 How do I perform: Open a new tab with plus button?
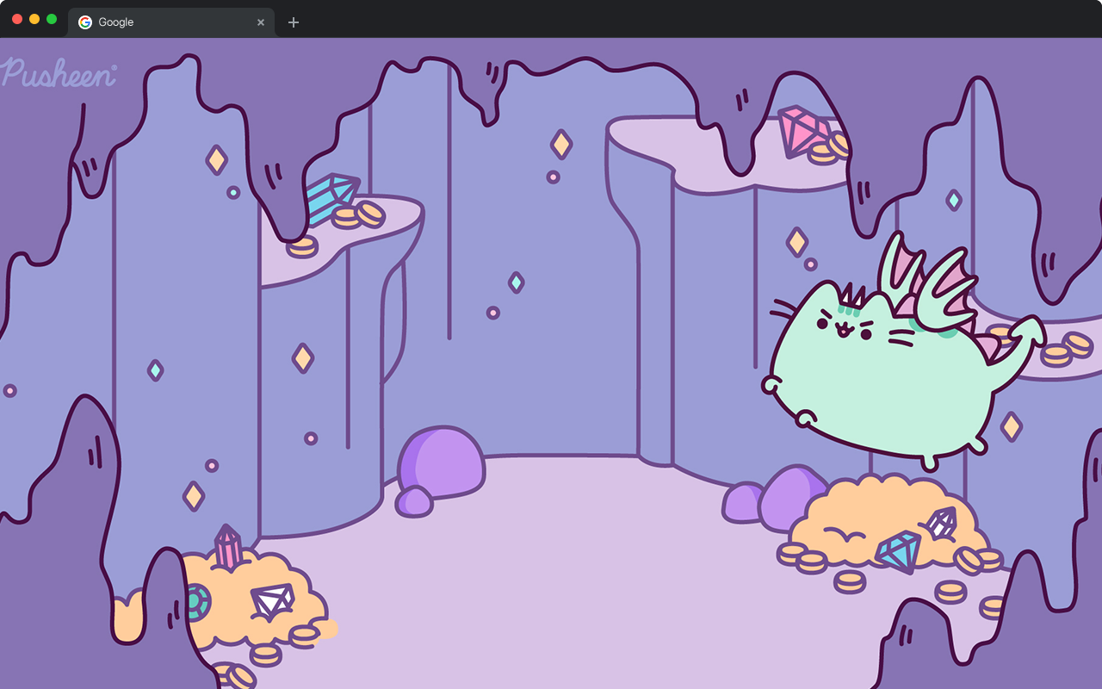[294, 22]
